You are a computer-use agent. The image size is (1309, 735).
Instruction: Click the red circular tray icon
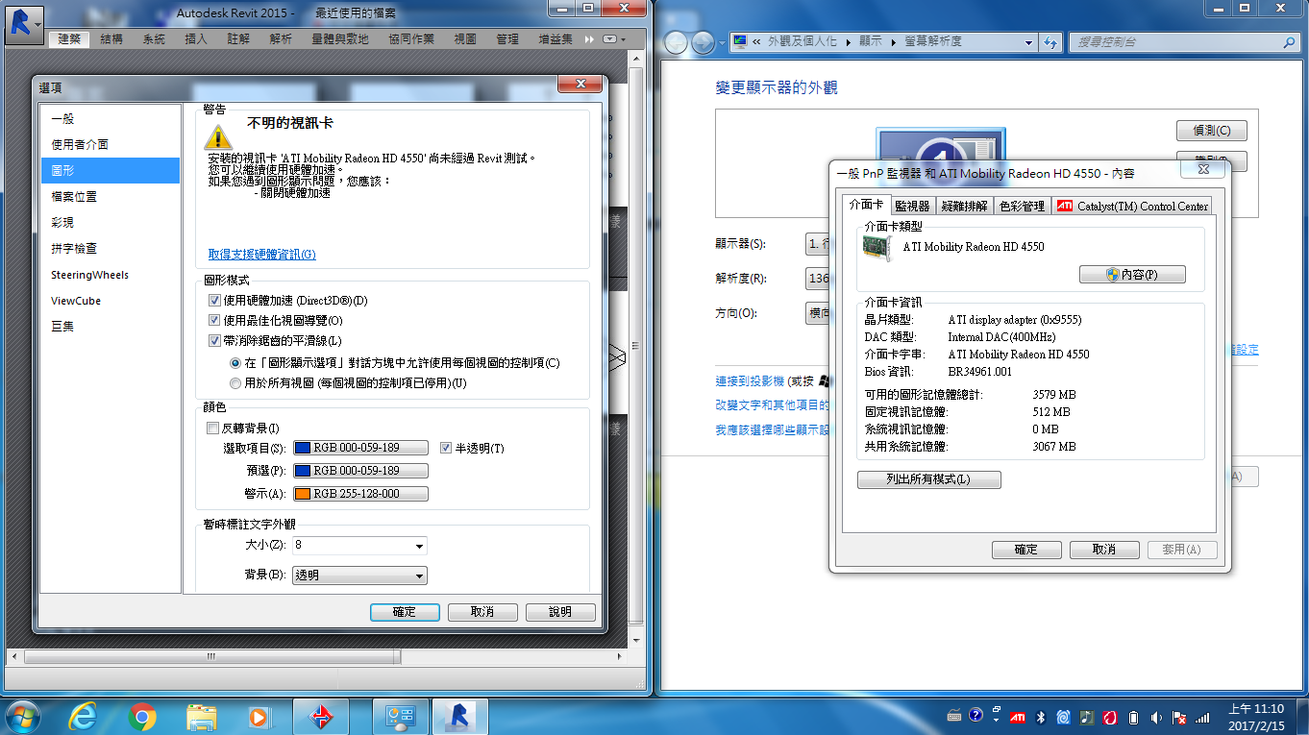click(1110, 717)
